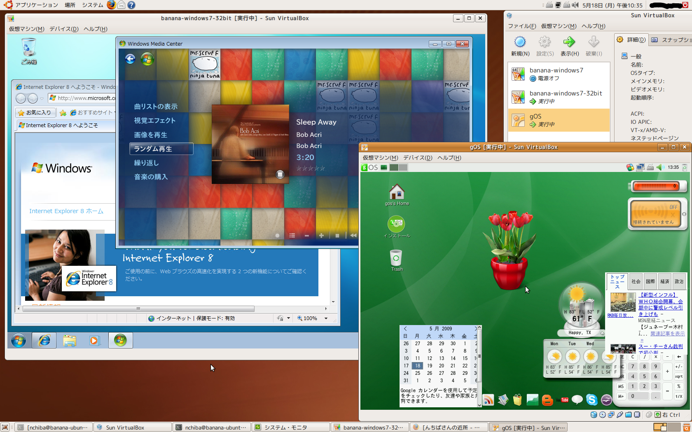692x432 pixels.
Task: Click the RSS feed dock icon
Action: (x=488, y=399)
